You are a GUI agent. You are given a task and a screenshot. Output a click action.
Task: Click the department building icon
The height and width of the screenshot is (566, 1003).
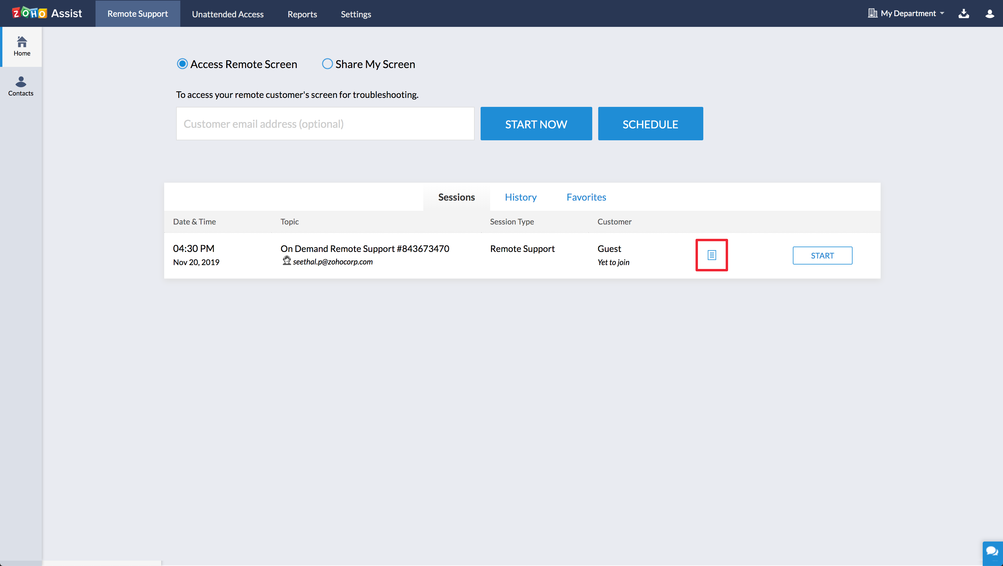point(872,14)
